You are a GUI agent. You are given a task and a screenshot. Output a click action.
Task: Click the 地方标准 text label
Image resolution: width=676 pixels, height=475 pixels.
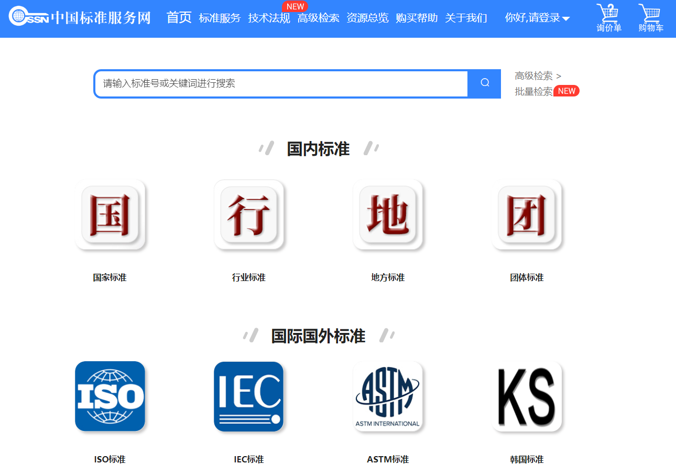tap(388, 277)
